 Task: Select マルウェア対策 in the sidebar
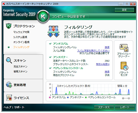point(21,32)
